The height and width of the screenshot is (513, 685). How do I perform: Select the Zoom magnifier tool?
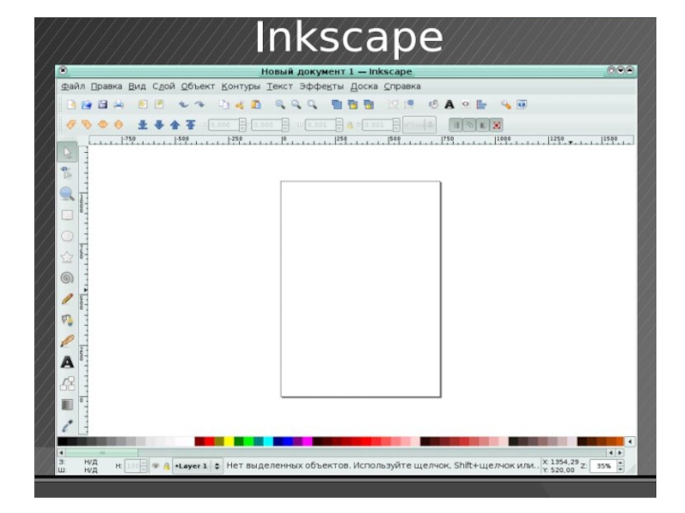(x=67, y=194)
